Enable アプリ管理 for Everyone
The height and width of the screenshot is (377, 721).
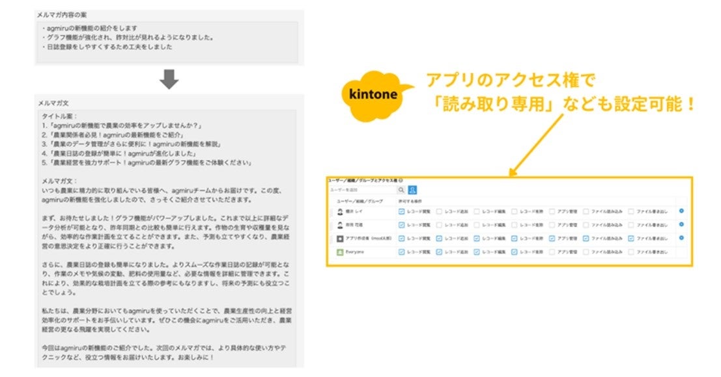click(552, 252)
